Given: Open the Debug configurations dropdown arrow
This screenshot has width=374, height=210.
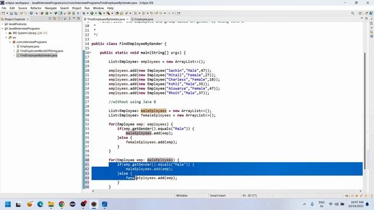Looking at the screenshot, I should coord(88,13).
